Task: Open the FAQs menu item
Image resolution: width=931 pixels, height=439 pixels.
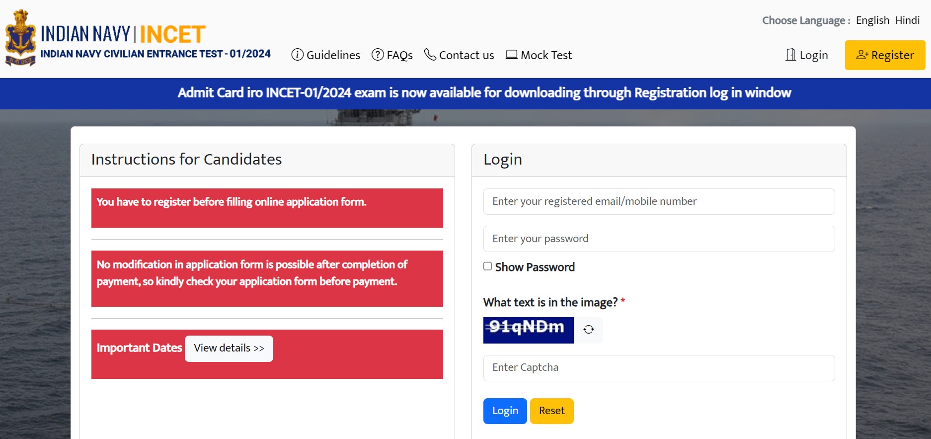Action: click(x=392, y=55)
